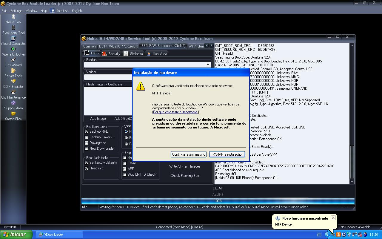Enable Backup Simlock checkbox
382x239 pixels.
pos(87,137)
